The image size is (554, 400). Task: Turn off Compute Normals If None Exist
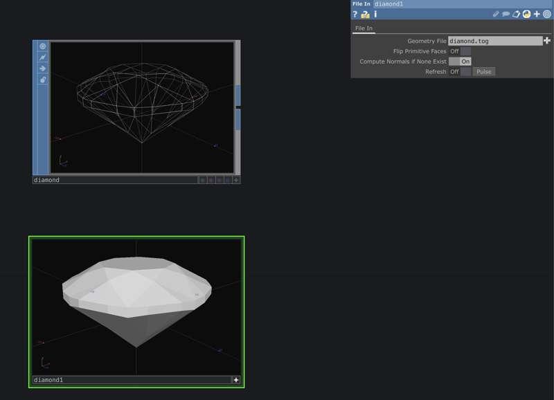point(460,62)
